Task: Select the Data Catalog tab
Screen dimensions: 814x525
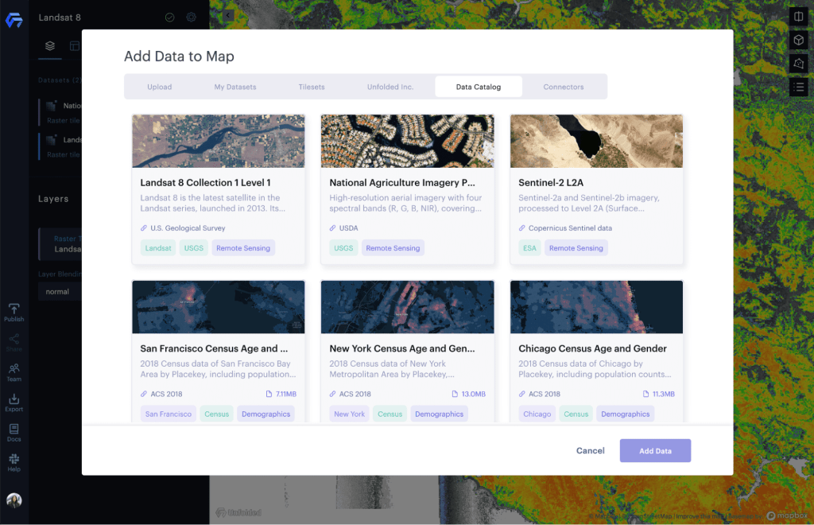Action: [479, 87]
